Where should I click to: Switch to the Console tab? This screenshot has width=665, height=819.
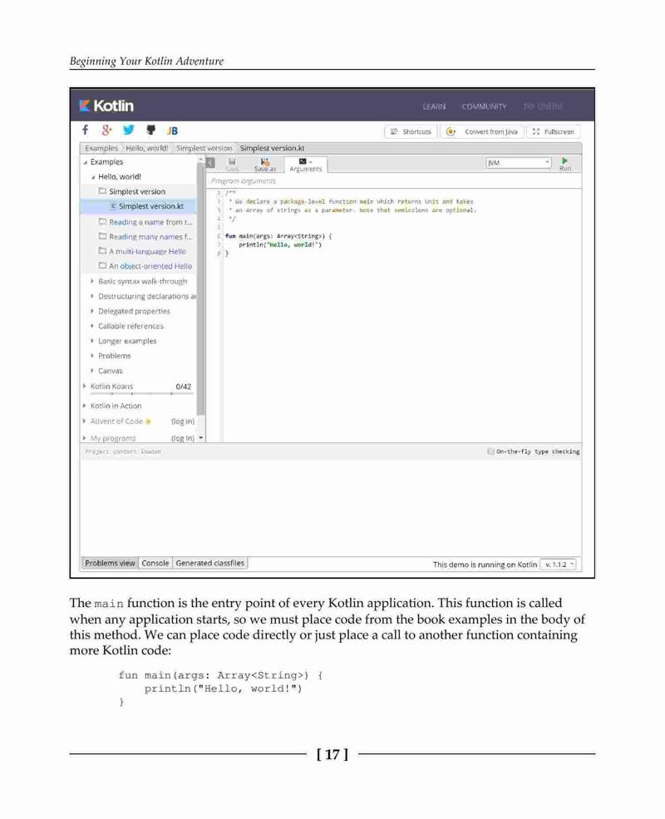click(155, 563)
